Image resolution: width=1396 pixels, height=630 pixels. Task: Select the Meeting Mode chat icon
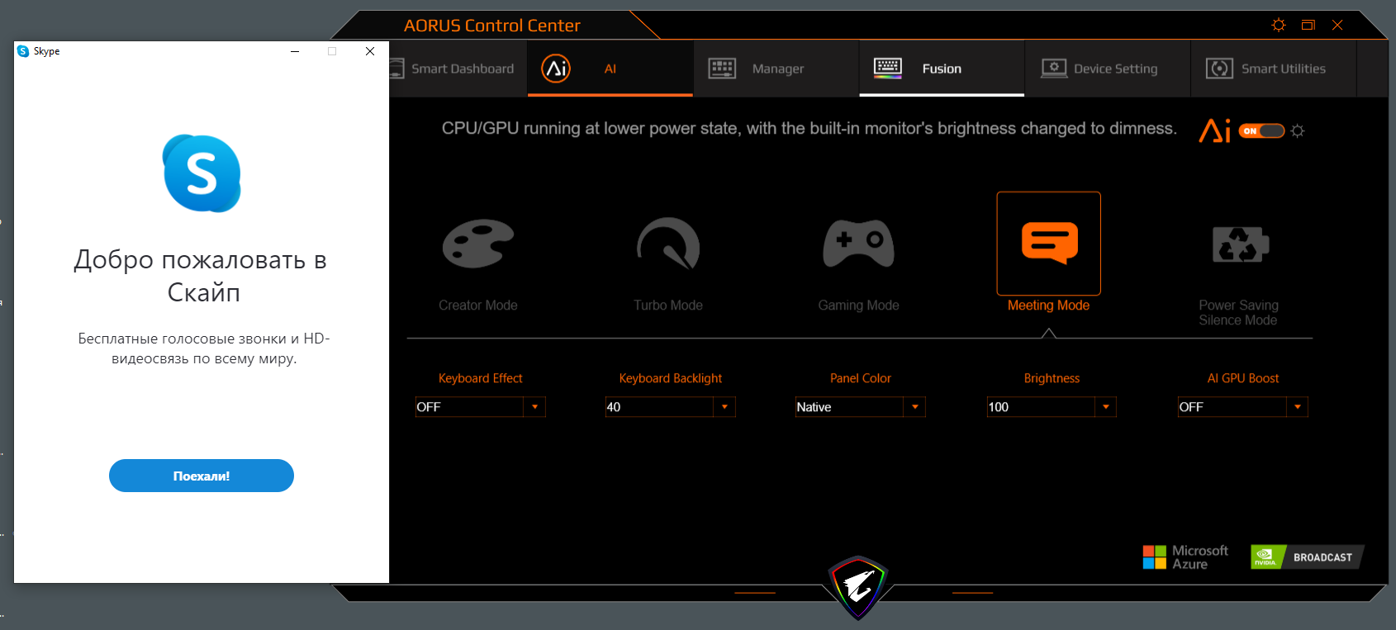1049,243
